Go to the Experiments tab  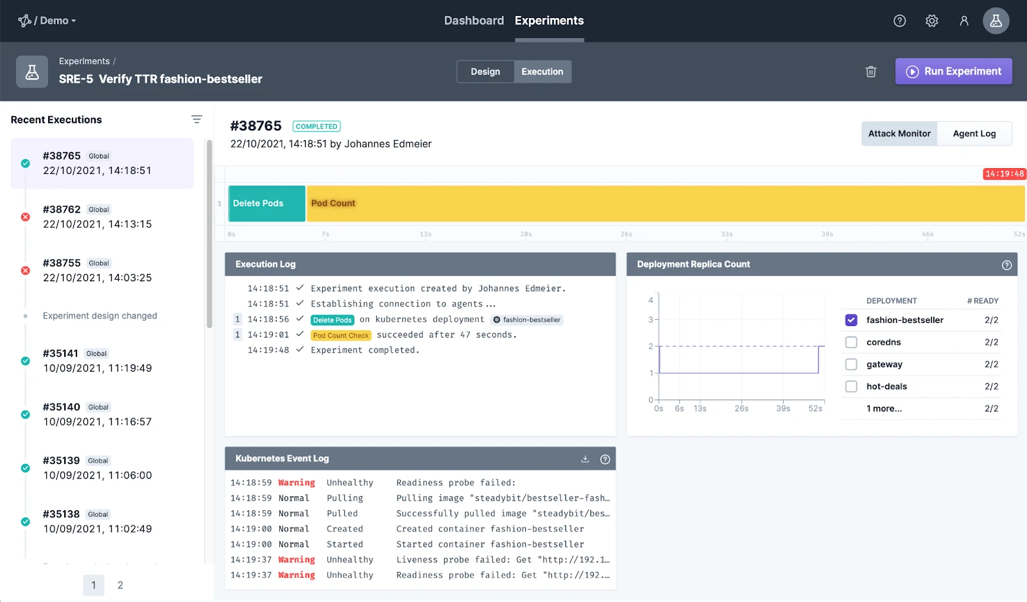tap(549, 21)
